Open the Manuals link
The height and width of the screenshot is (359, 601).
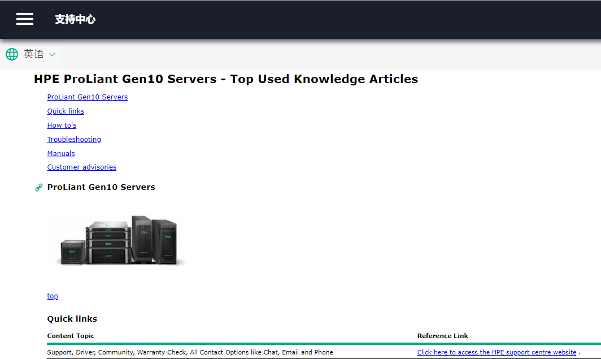[61, 153]
